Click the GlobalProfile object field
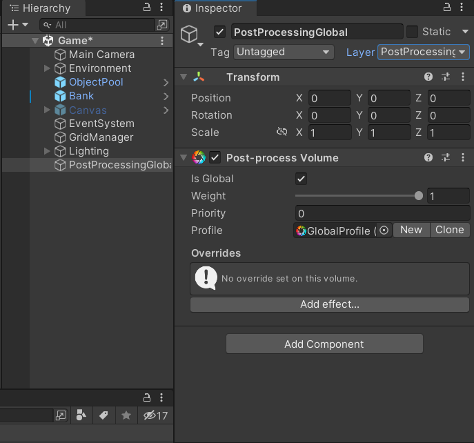The height and width of the screenshot is (443, 474). (335, 230)
